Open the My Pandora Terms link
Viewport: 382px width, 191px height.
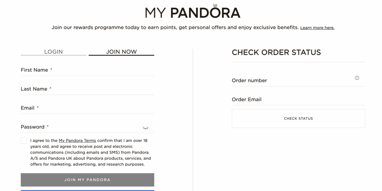coord(77,141)
